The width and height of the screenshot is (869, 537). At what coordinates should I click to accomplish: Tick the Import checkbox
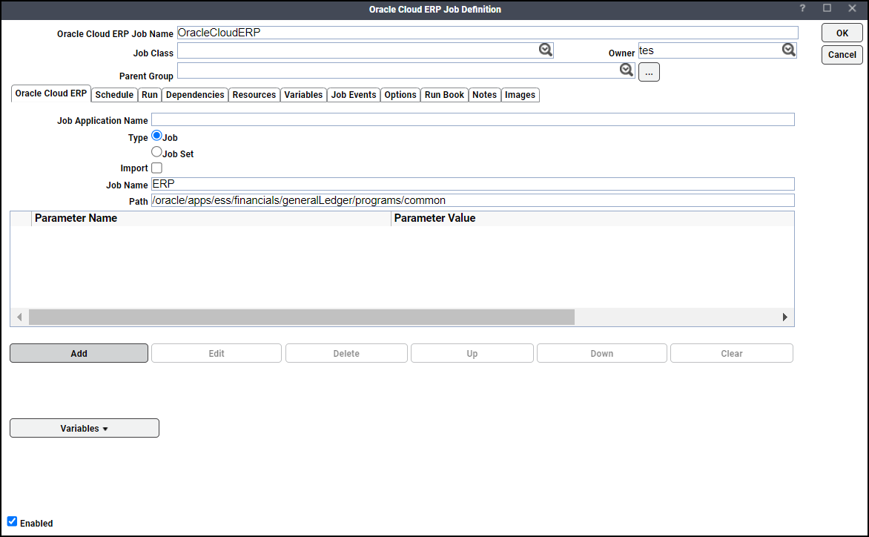(x=157, y=168)
